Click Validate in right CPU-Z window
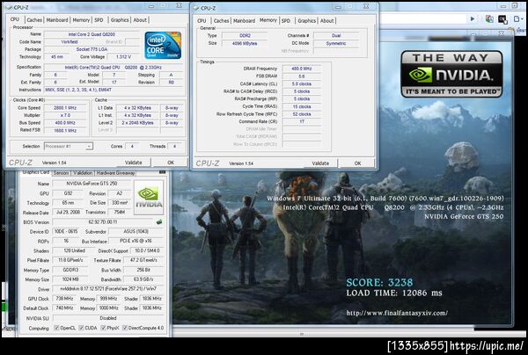 pos(320,163)
